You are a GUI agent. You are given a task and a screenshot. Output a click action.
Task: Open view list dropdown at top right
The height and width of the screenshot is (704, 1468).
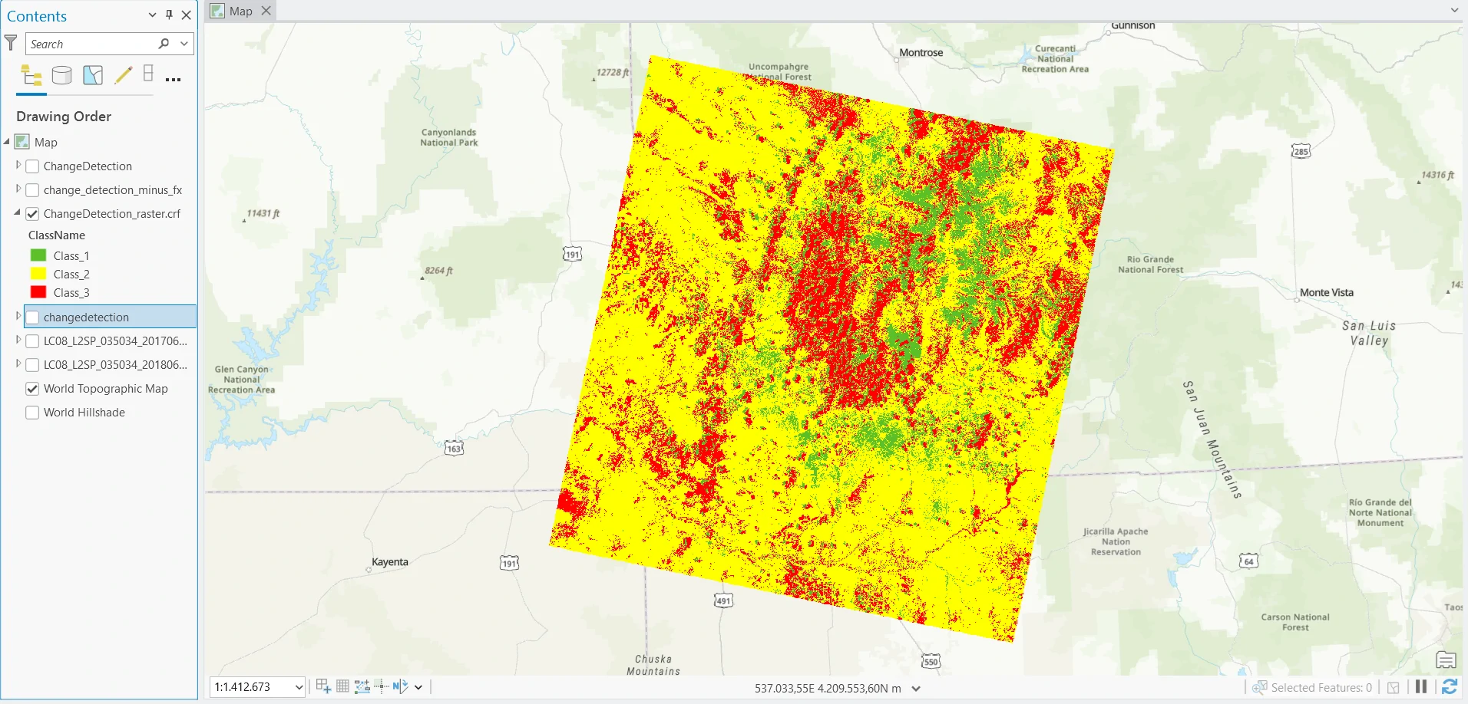1454,11
